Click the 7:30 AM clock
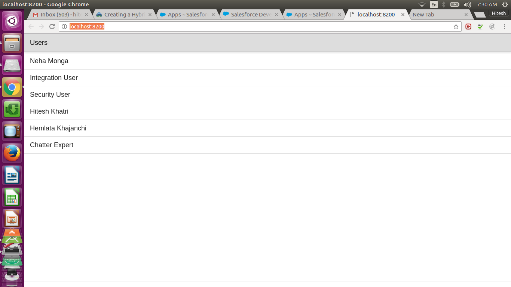Image resolution: width=511 pixels, height=287 pixels. [x=487, y=4]
